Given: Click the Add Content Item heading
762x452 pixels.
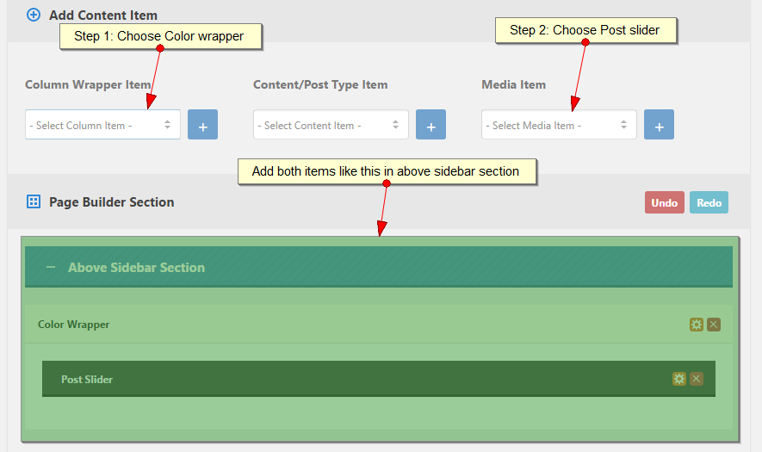Looking at the screenshot, I should (103, 15).
